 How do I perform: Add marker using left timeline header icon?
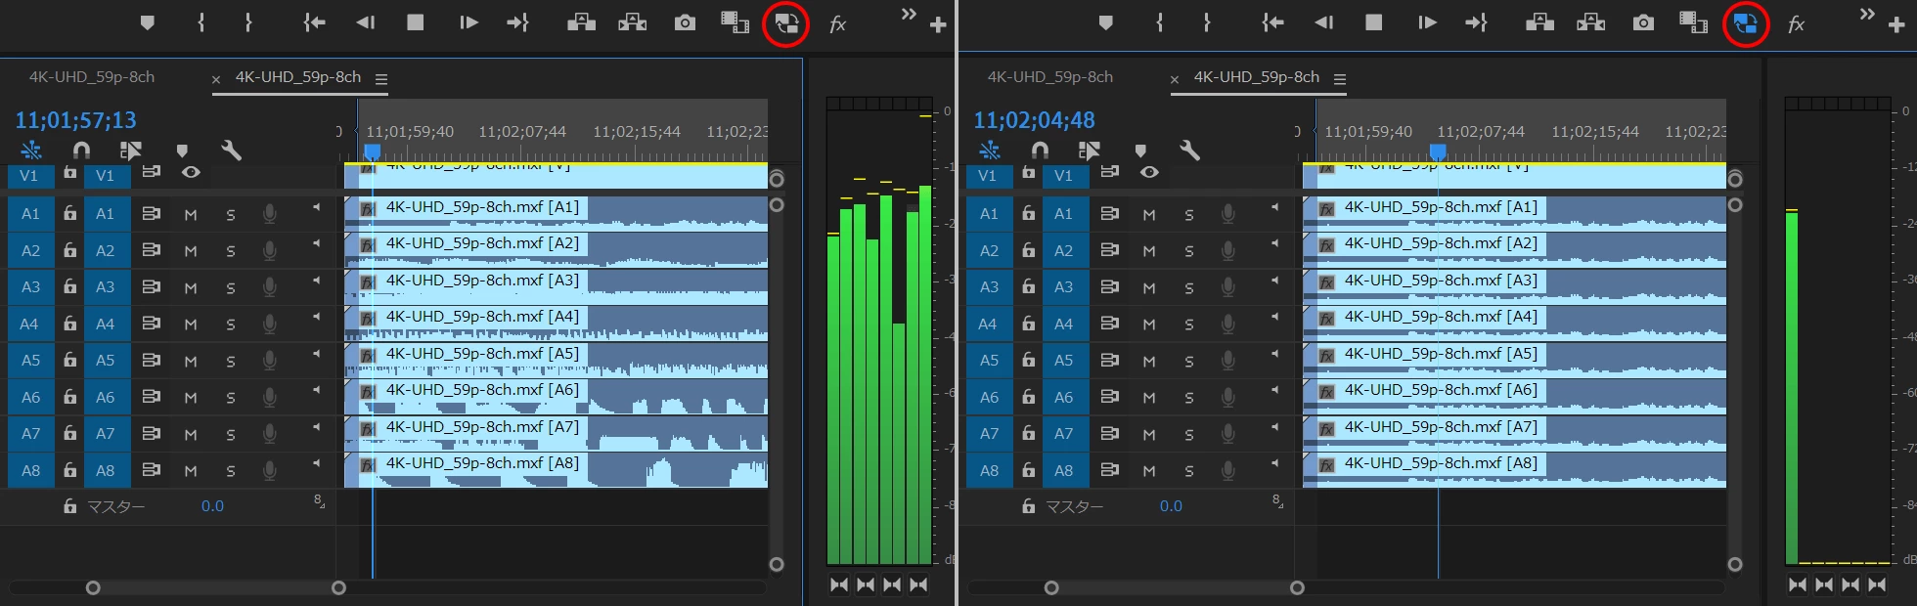(181, 151)
